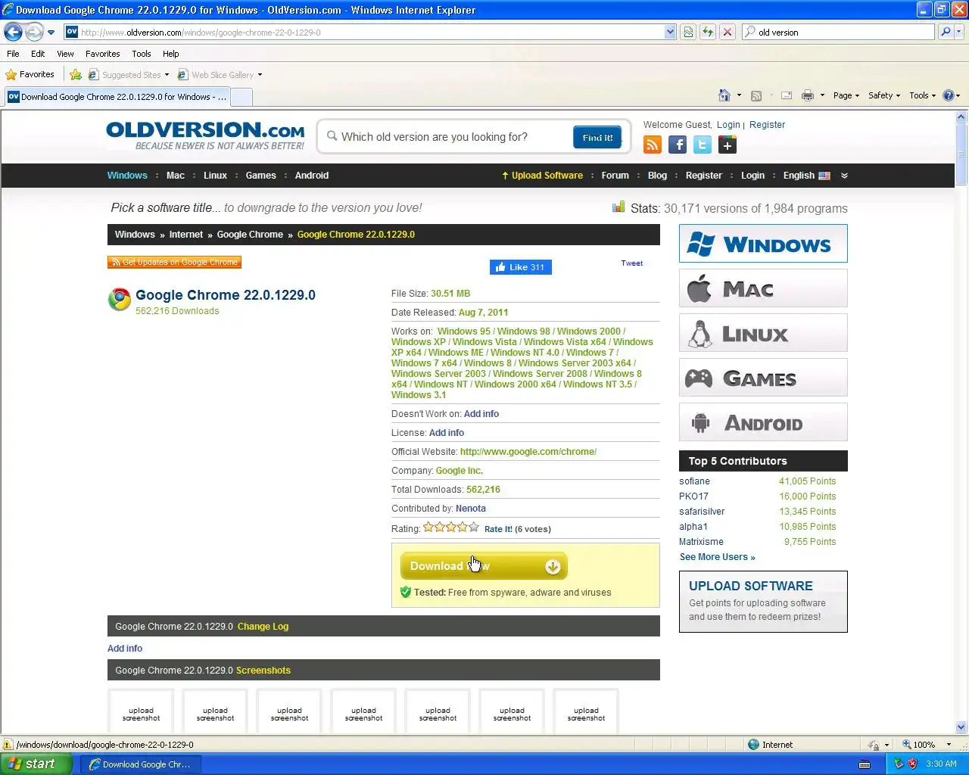Open the Help menu
Image resolution: width=969 pixels, height=775 pixels.
pos(171,54)
